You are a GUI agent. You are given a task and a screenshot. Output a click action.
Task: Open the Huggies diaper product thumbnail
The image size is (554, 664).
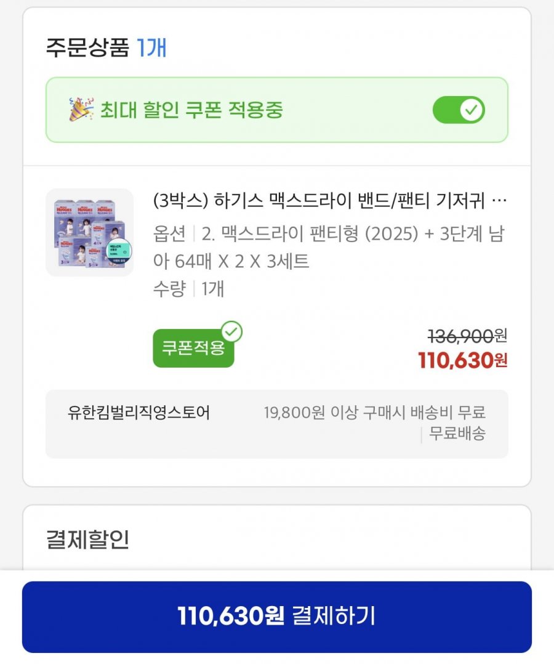89,232
